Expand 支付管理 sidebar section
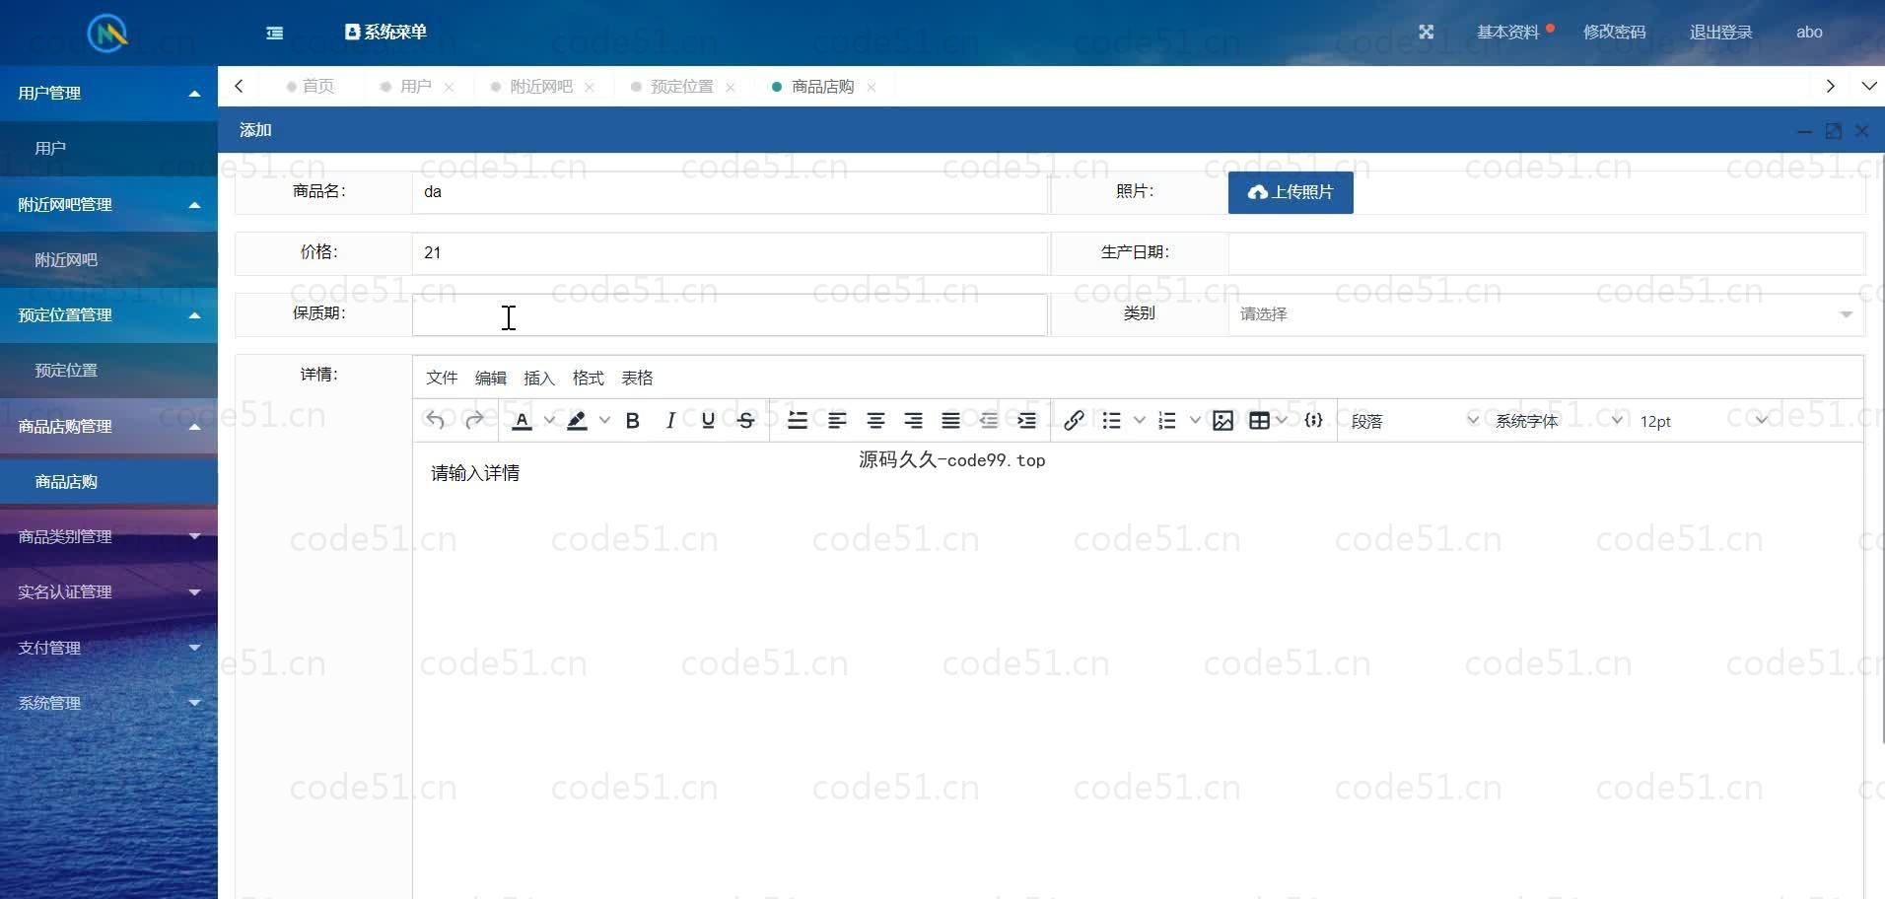This screenshot has width=1885, height=899. pyautogui.click(x=108, y=648)
